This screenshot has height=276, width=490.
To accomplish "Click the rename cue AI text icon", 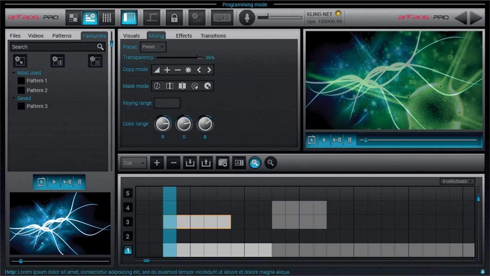I will point(239,163).
